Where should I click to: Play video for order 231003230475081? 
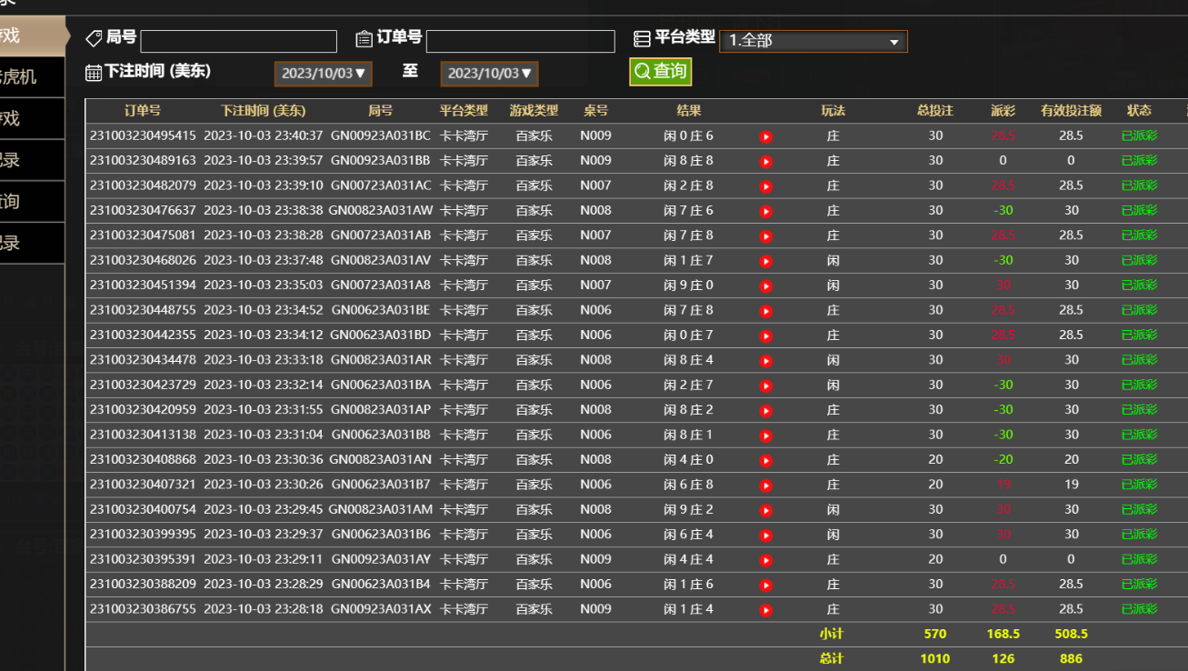tap(766, 236)
